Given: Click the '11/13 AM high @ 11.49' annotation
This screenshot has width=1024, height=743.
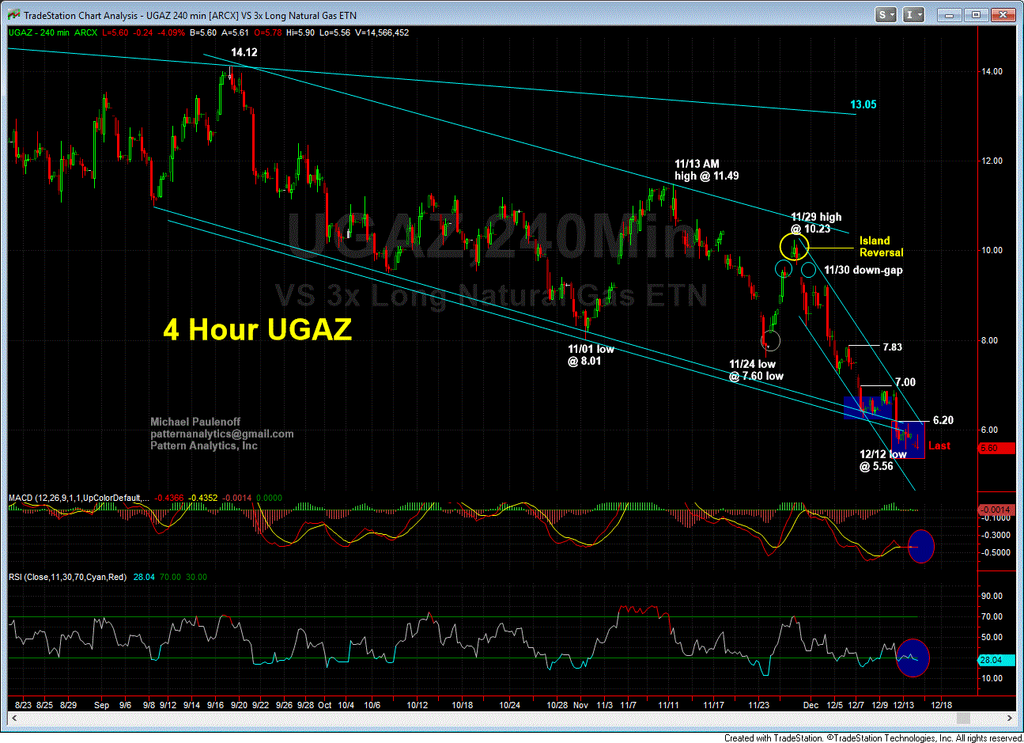Looking at the screenshot, I should click(x=707, y=170).
